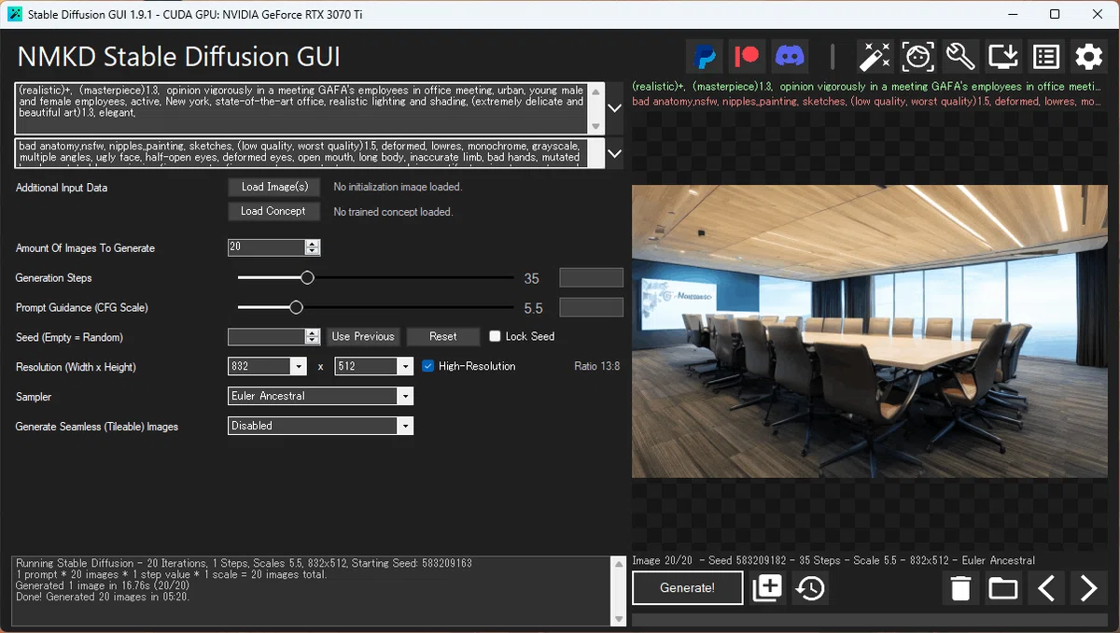The image size is (1120, 633).
Task: Disable the High-Resolution checkbox
Action: tap(428, 366)
